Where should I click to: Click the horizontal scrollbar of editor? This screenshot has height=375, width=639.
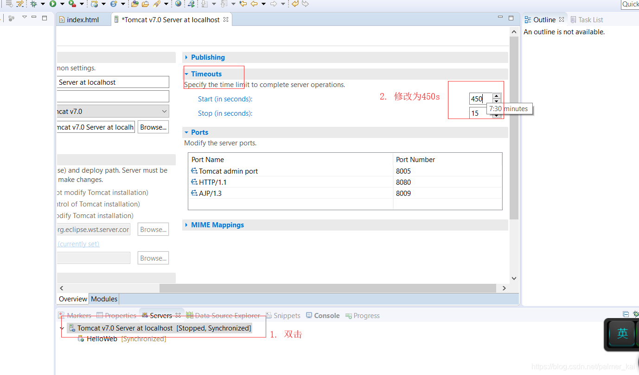click(x=329, y=288)
